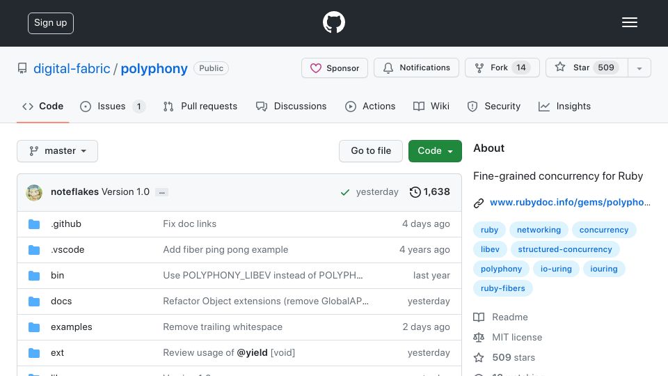Viewport: 668px width, 376px height.
Task: Open the Security tab
Action: 494,106
